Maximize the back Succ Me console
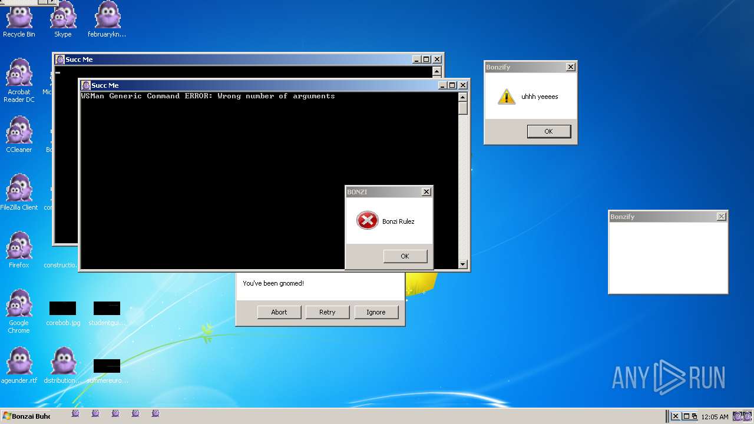Image resolution: width=754 pixels, height=424 pixels. click(426, 59)
